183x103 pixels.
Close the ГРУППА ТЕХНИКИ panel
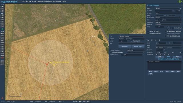(x=181, y=5)
